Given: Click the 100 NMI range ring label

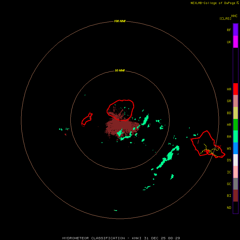Looking at the screenshot, I should [120, 21].
